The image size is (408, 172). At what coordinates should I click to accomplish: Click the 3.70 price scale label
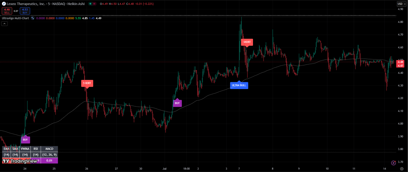pyautogui.click(x=400, y=162)
